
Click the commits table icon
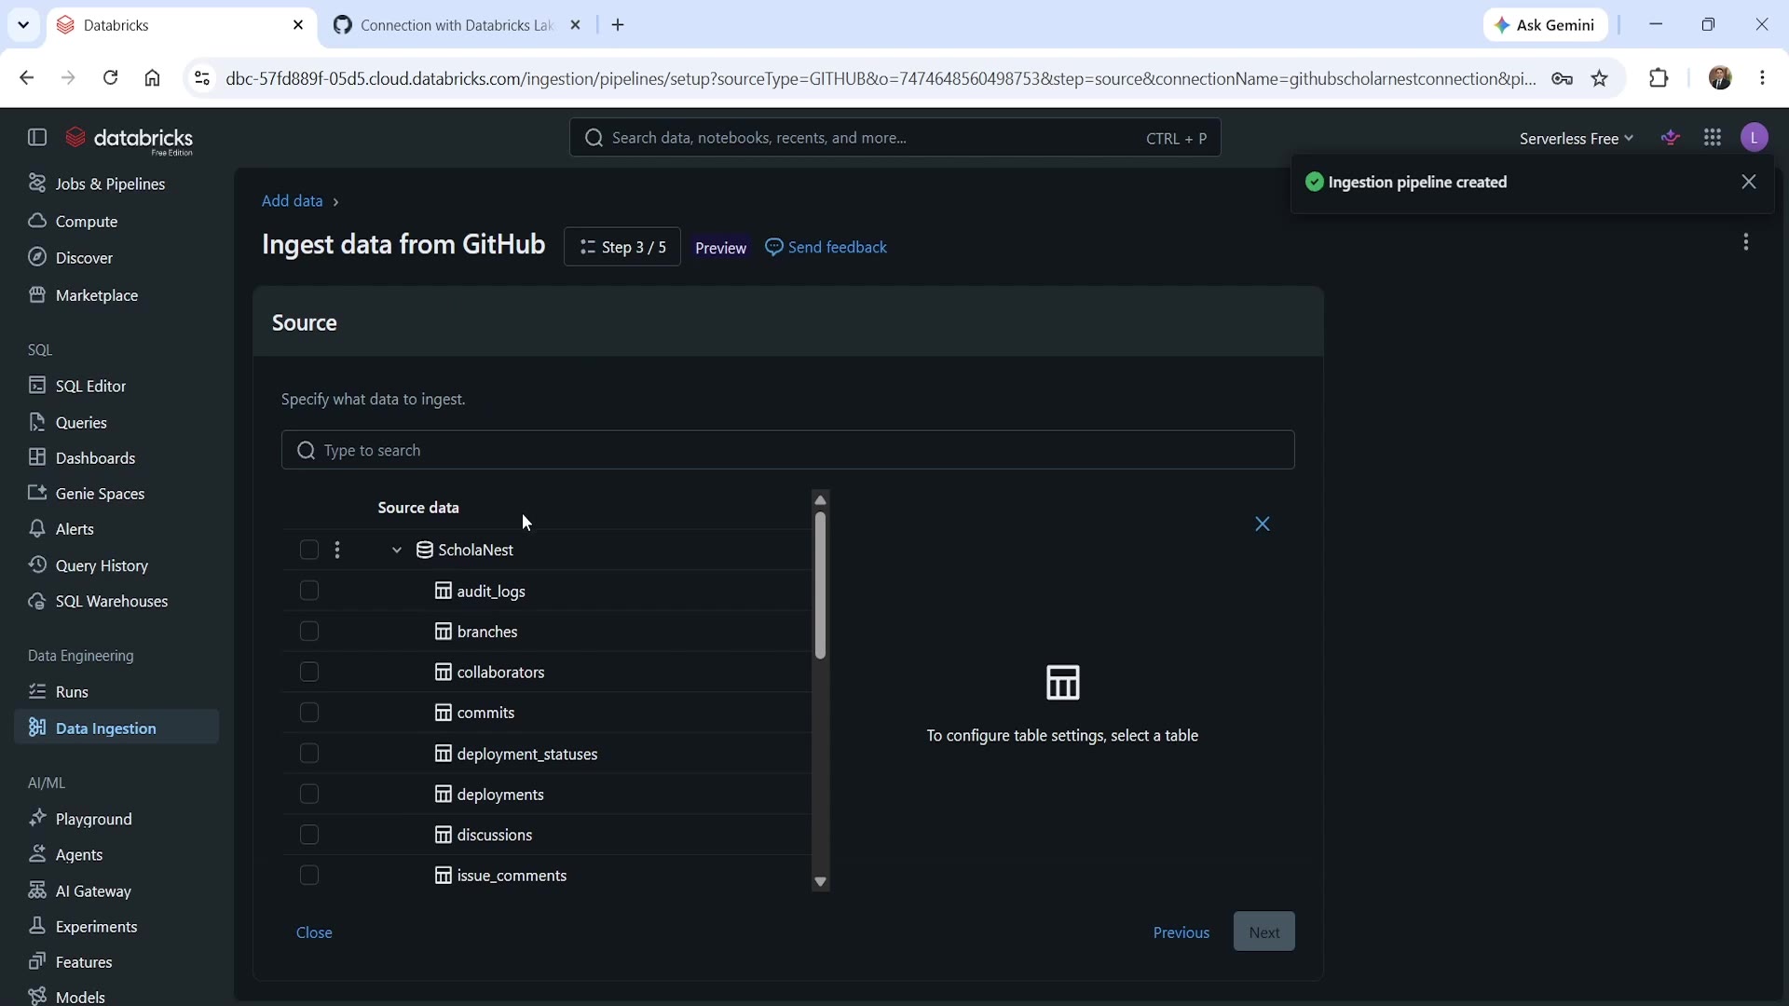(444, 713)
